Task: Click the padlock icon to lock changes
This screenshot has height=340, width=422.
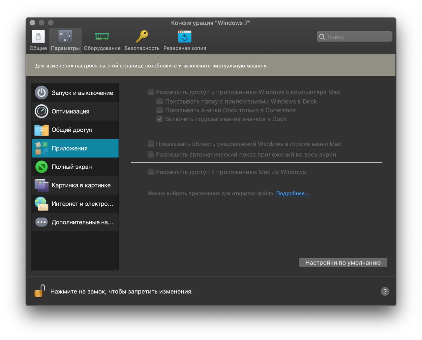Action: tap(40, 291)
